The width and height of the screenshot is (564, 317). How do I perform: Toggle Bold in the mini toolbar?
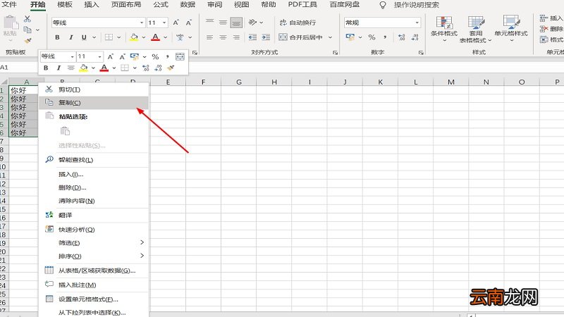click(x=46, y=68)
